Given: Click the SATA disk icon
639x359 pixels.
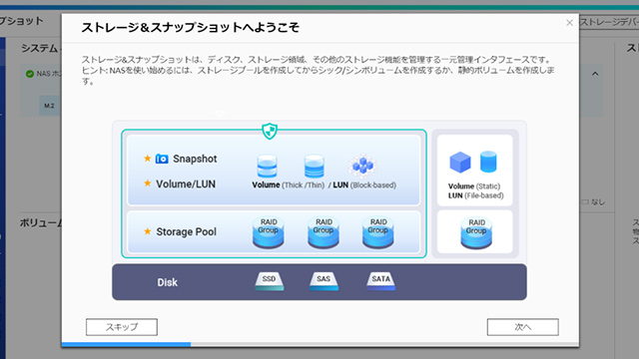Looking at the screenshot, I should tap(380, 281).
